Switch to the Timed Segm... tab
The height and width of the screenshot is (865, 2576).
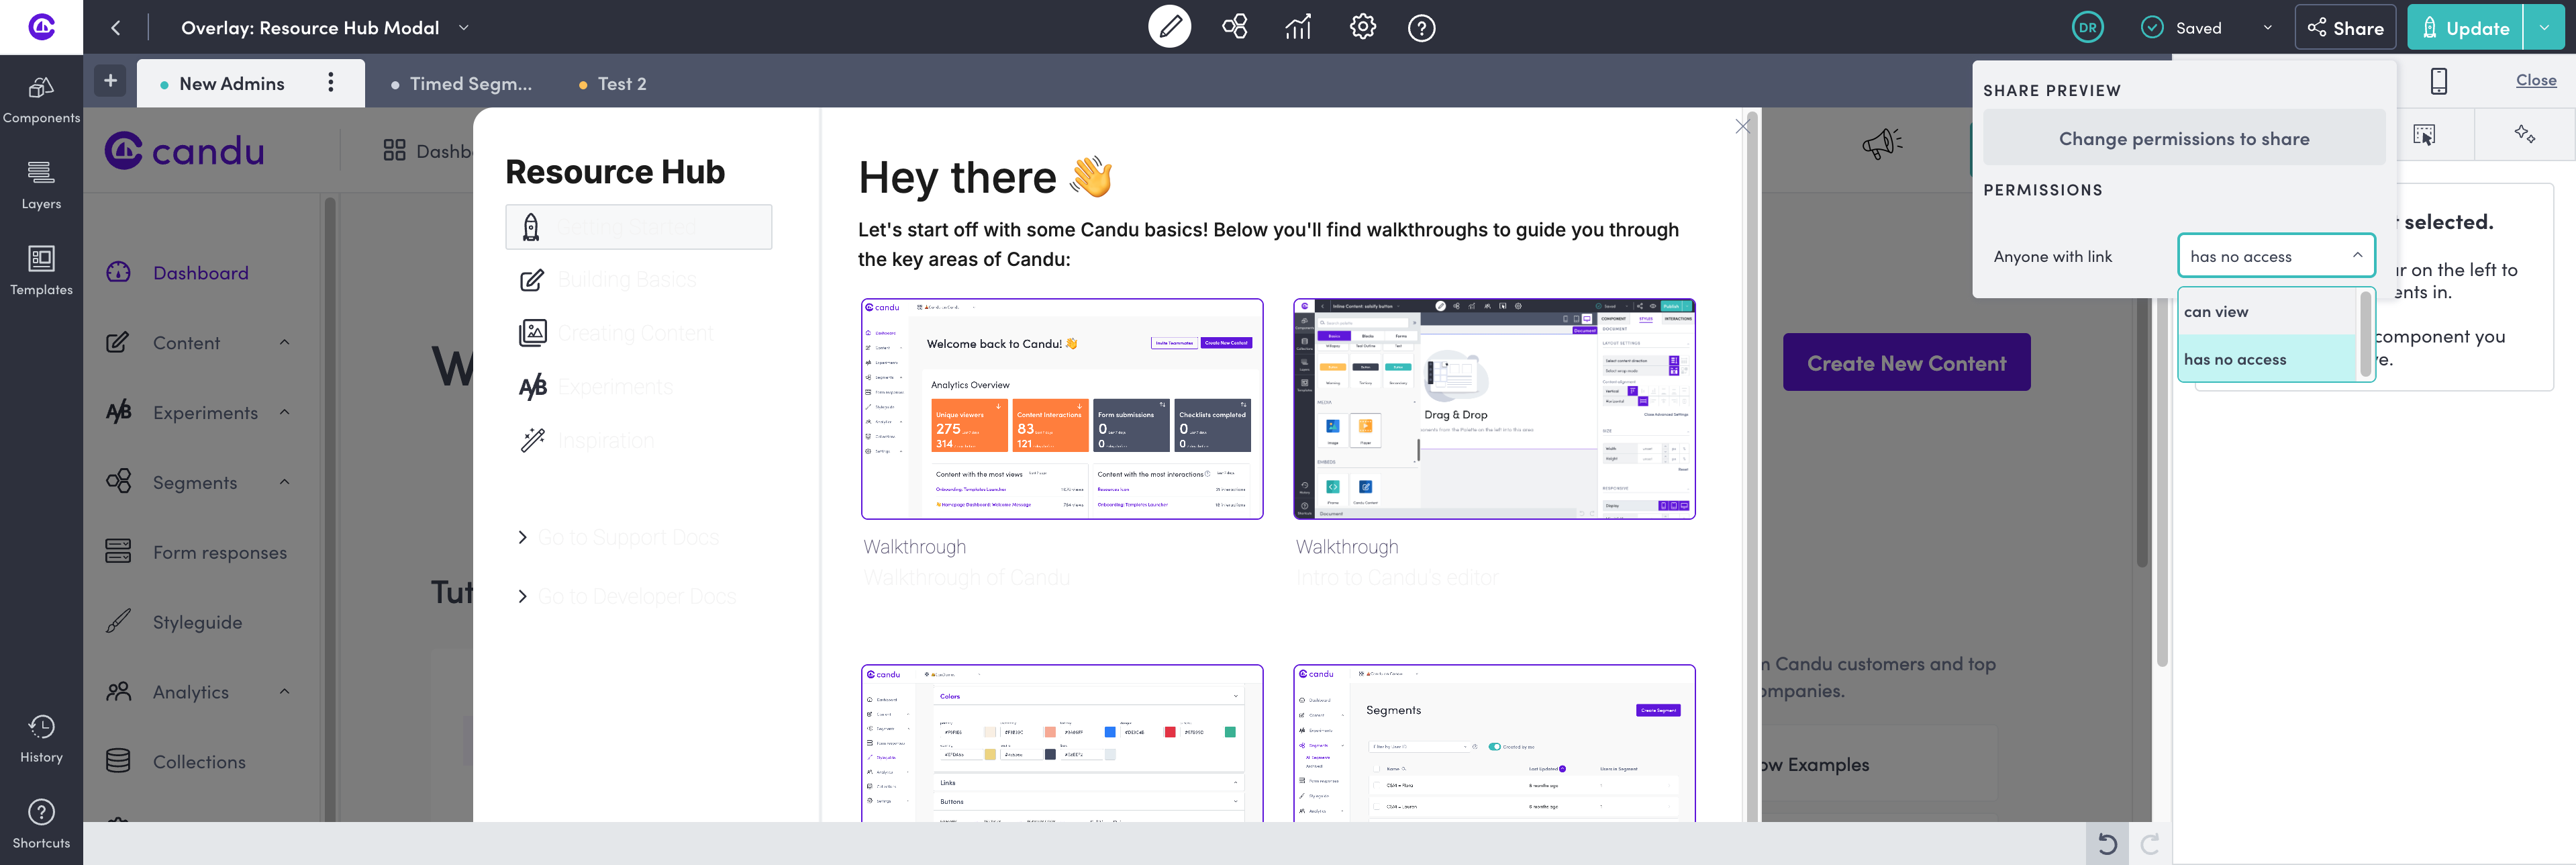(470, 84)
